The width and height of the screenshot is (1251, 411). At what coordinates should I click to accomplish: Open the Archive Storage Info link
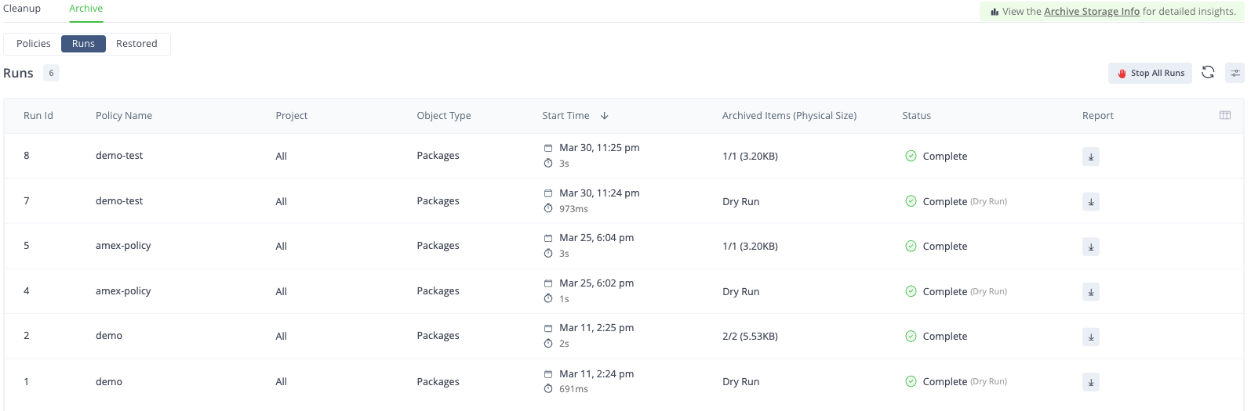(x=1091, y=12)
